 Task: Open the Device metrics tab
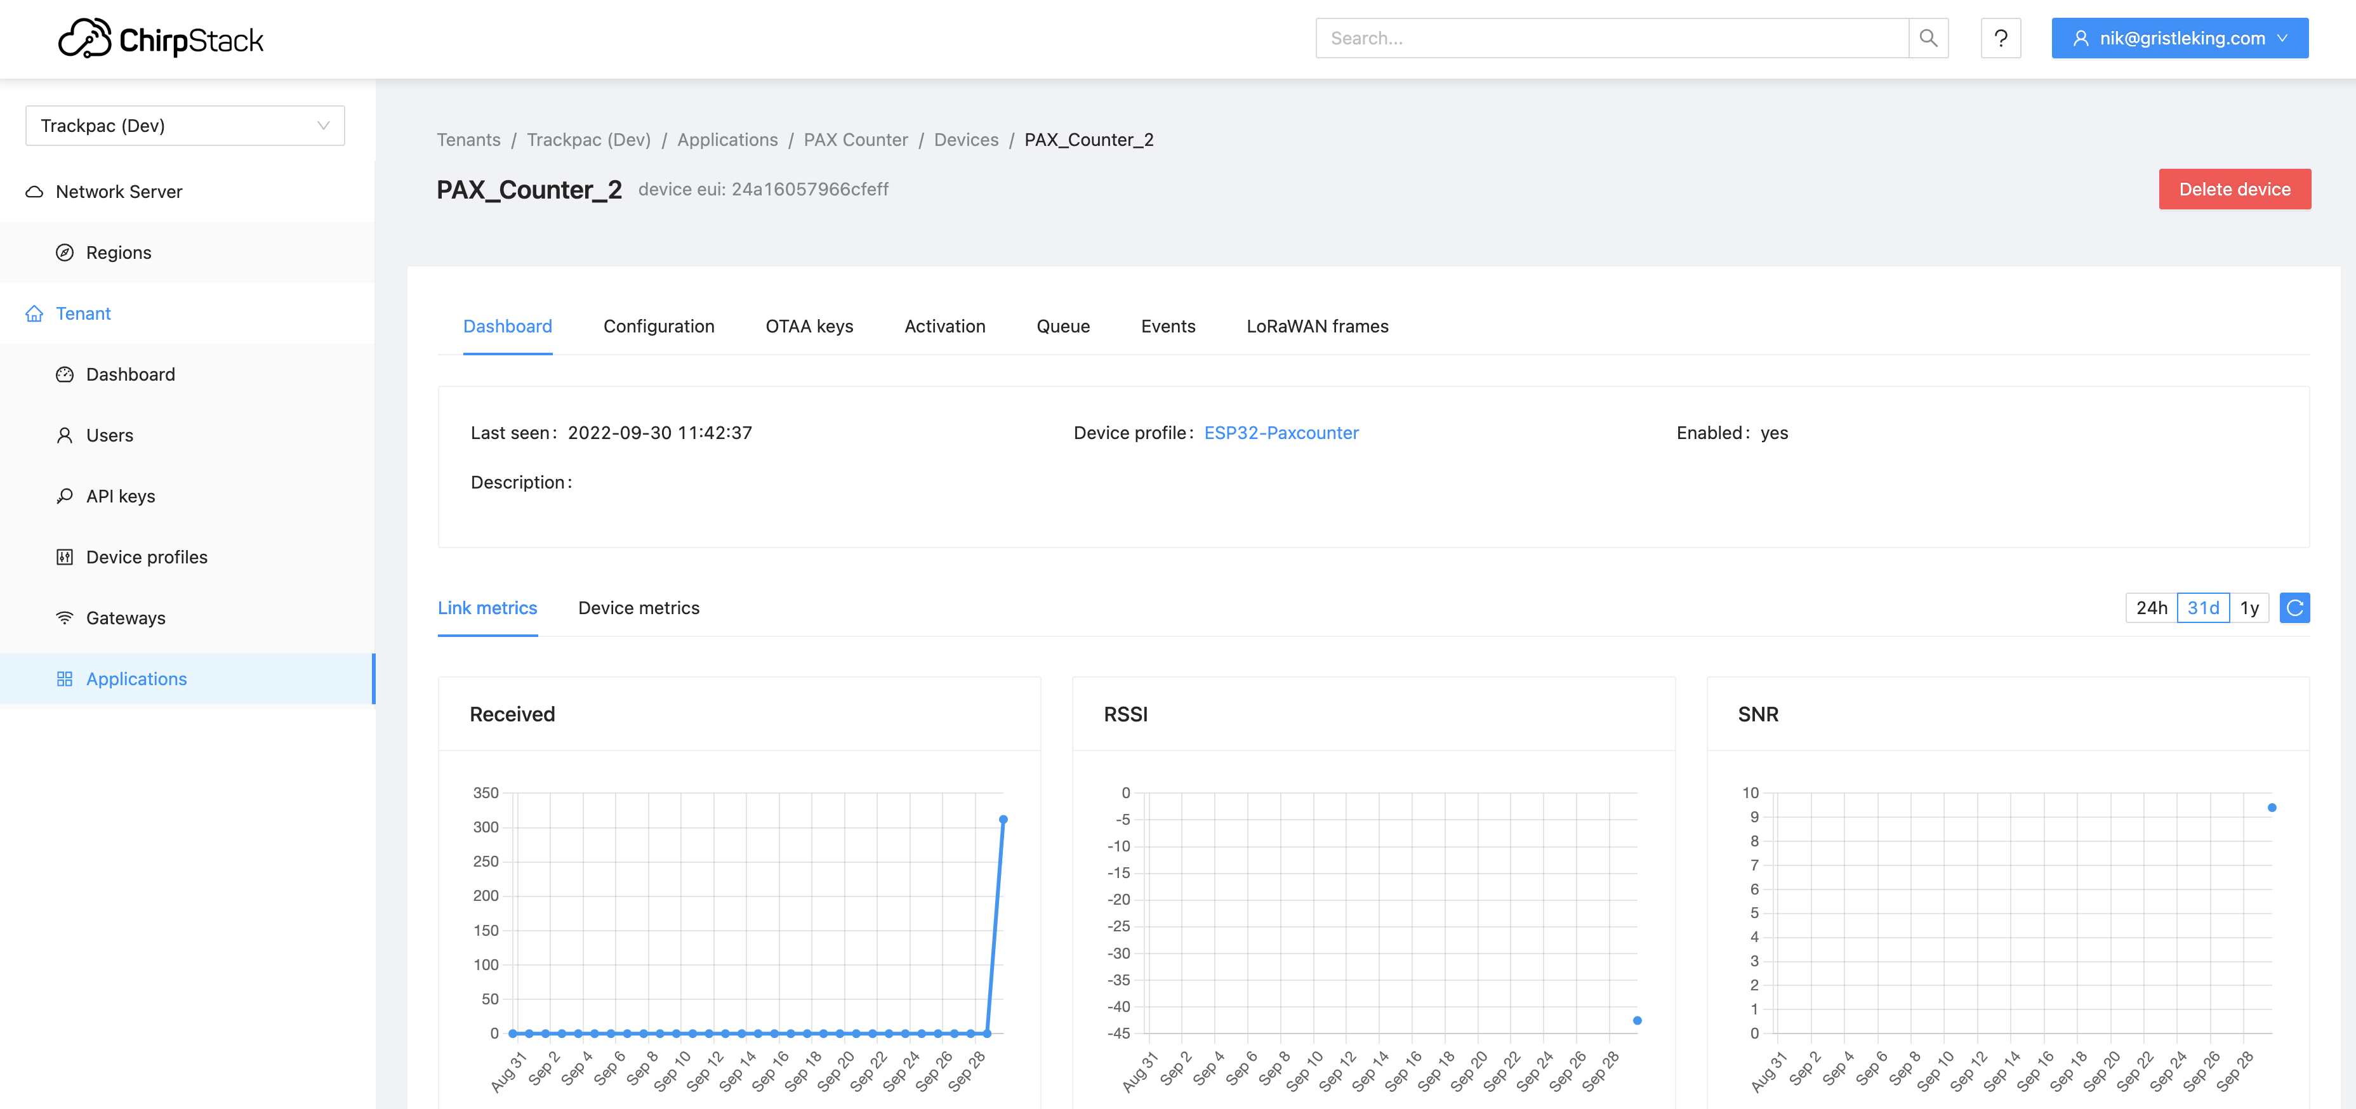(639, 608)
